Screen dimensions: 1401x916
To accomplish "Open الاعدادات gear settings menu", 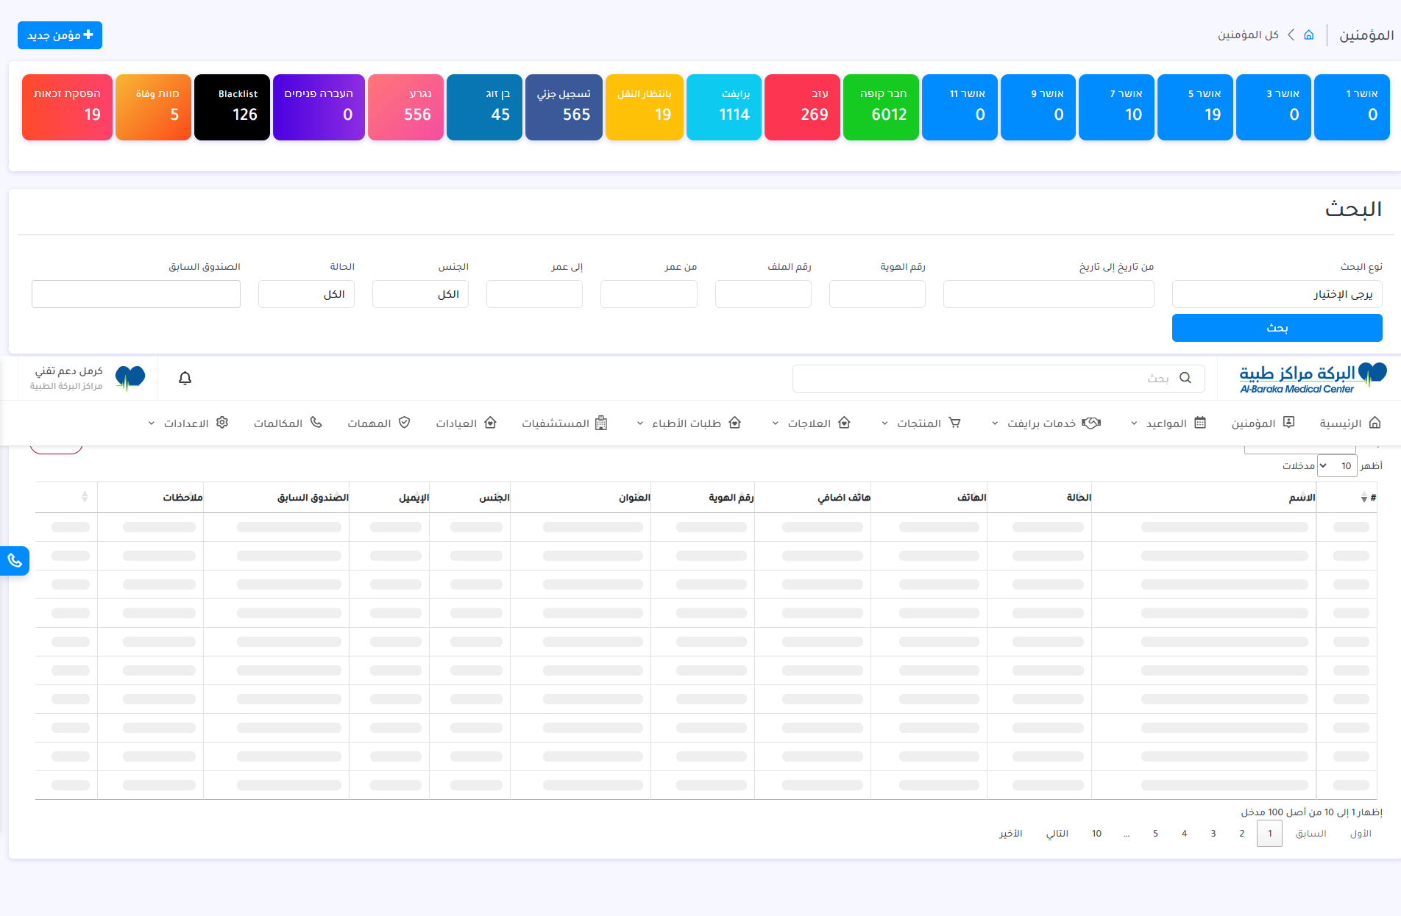I will pyautogui.click(x=188, y=423).
